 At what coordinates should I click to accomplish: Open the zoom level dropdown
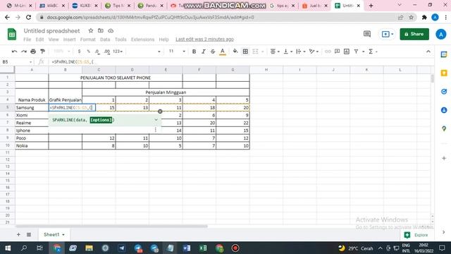click(61, 52)
